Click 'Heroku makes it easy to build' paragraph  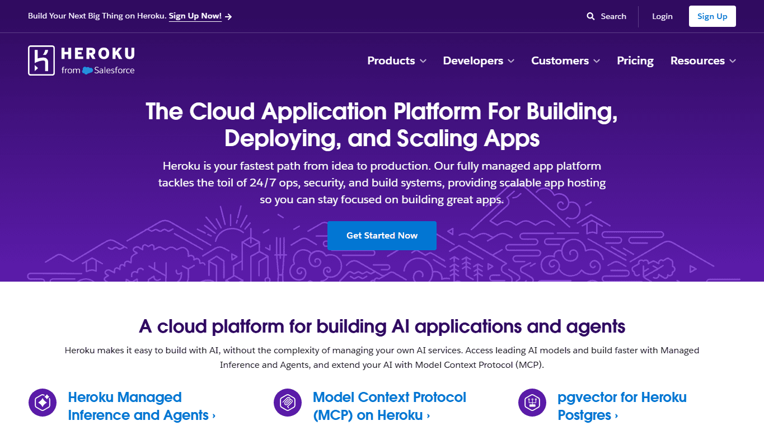pyautogui.click(x=382, y=357)
